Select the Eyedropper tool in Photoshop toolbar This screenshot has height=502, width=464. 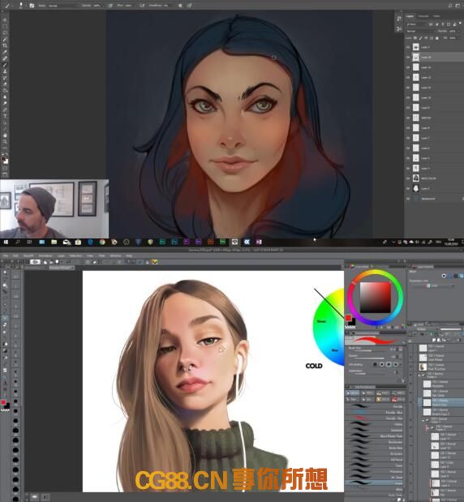(5, 52)
